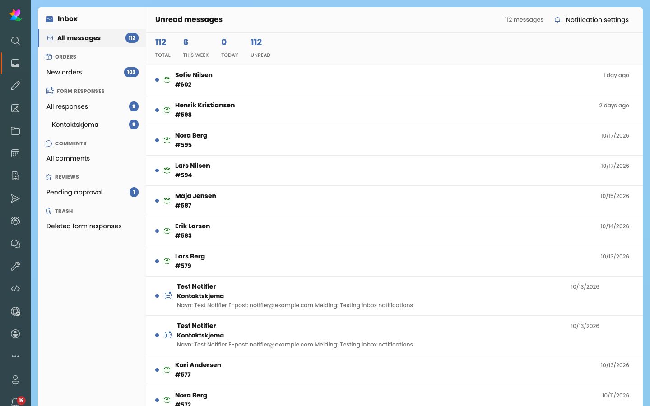Click the colorful app logo
This screenshot has width=650, height=406.
point(15,15)
